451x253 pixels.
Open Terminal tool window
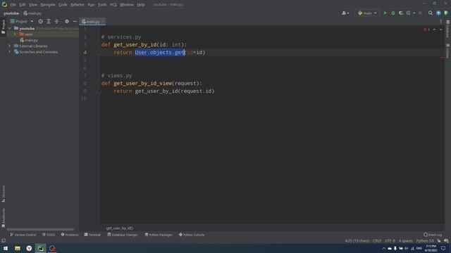92,235
